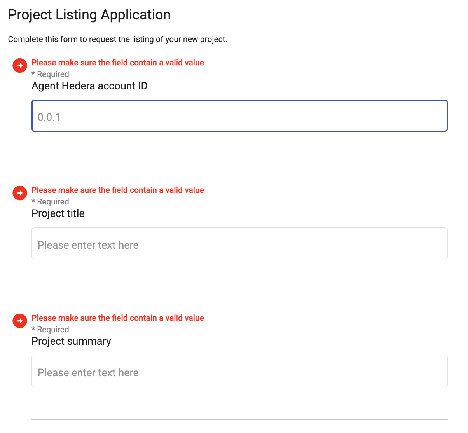468x433 pixels.
Task: Click the red arrow icon beside Project title error
Action: pyautogui.click(x=20, y=193)
